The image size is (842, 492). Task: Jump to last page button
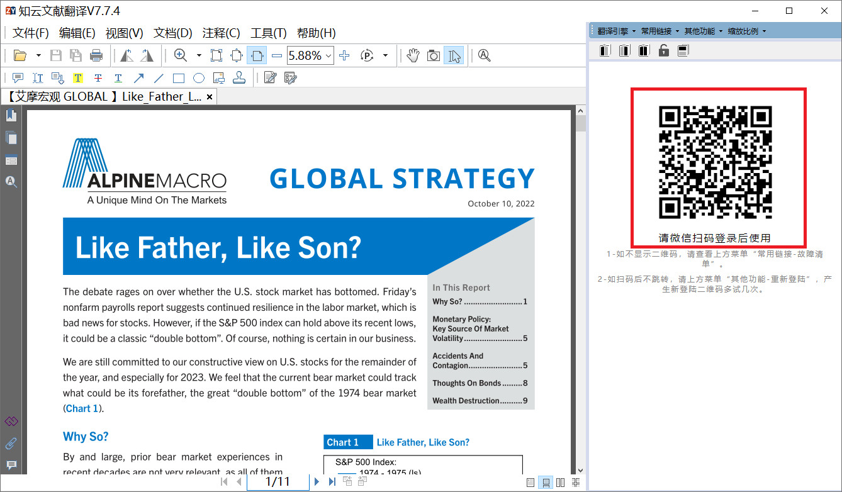click(x=332, y=482)
